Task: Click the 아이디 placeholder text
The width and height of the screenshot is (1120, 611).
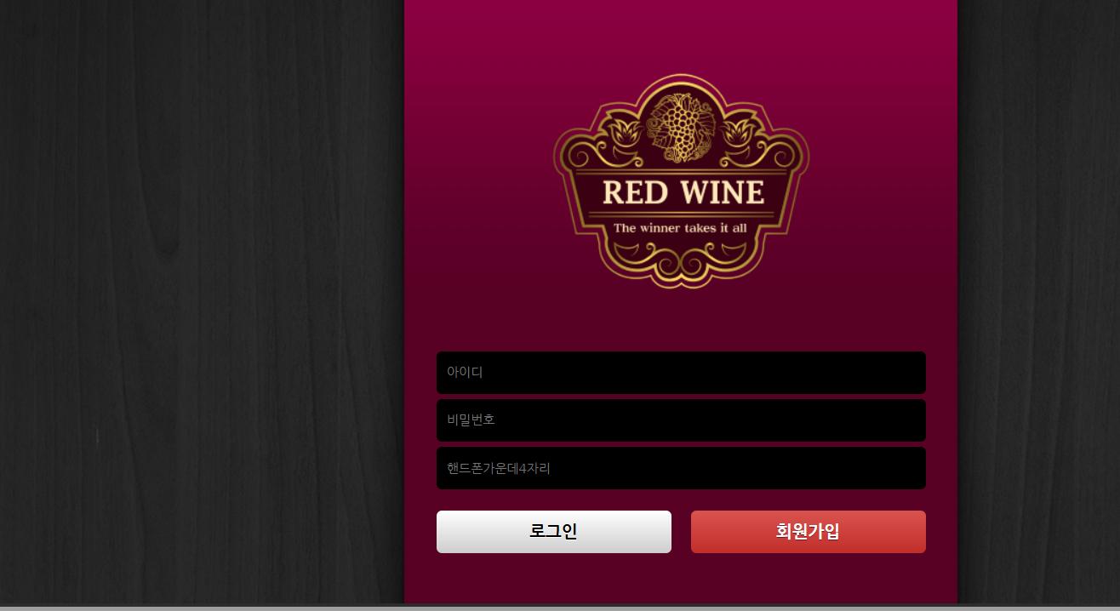Action: (465, 372)
